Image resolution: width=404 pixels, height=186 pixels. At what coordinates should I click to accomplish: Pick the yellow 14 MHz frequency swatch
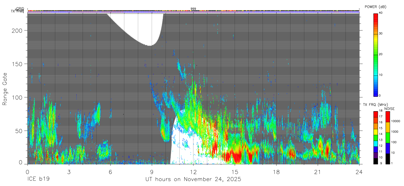pyautogui.click(x=376, y=132)
